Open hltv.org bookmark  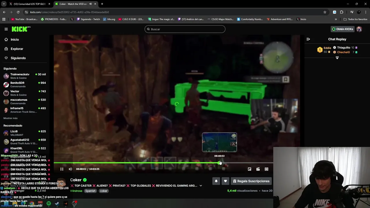(x=109, y=19)
